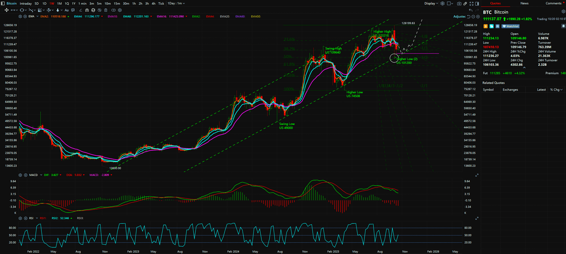566x254 pixels.
Task: Delete drawings with the trash icon
Action: pyautogui.click(x=106, y=10)
